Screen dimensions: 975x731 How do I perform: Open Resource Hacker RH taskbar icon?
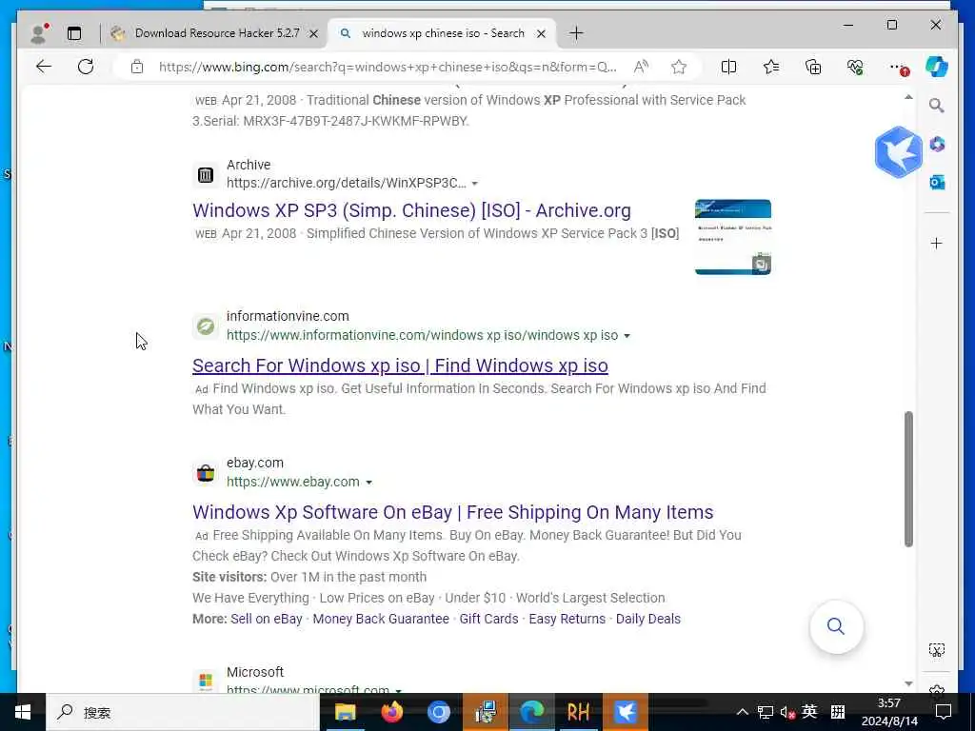pyautogui.click(x=578, y=712)
